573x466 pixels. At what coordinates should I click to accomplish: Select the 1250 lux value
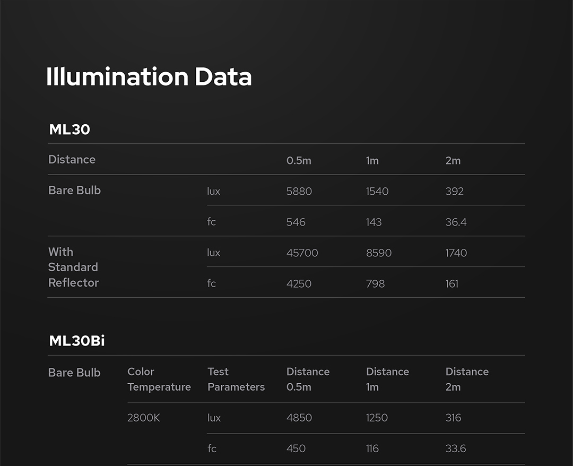pos(376,418)
